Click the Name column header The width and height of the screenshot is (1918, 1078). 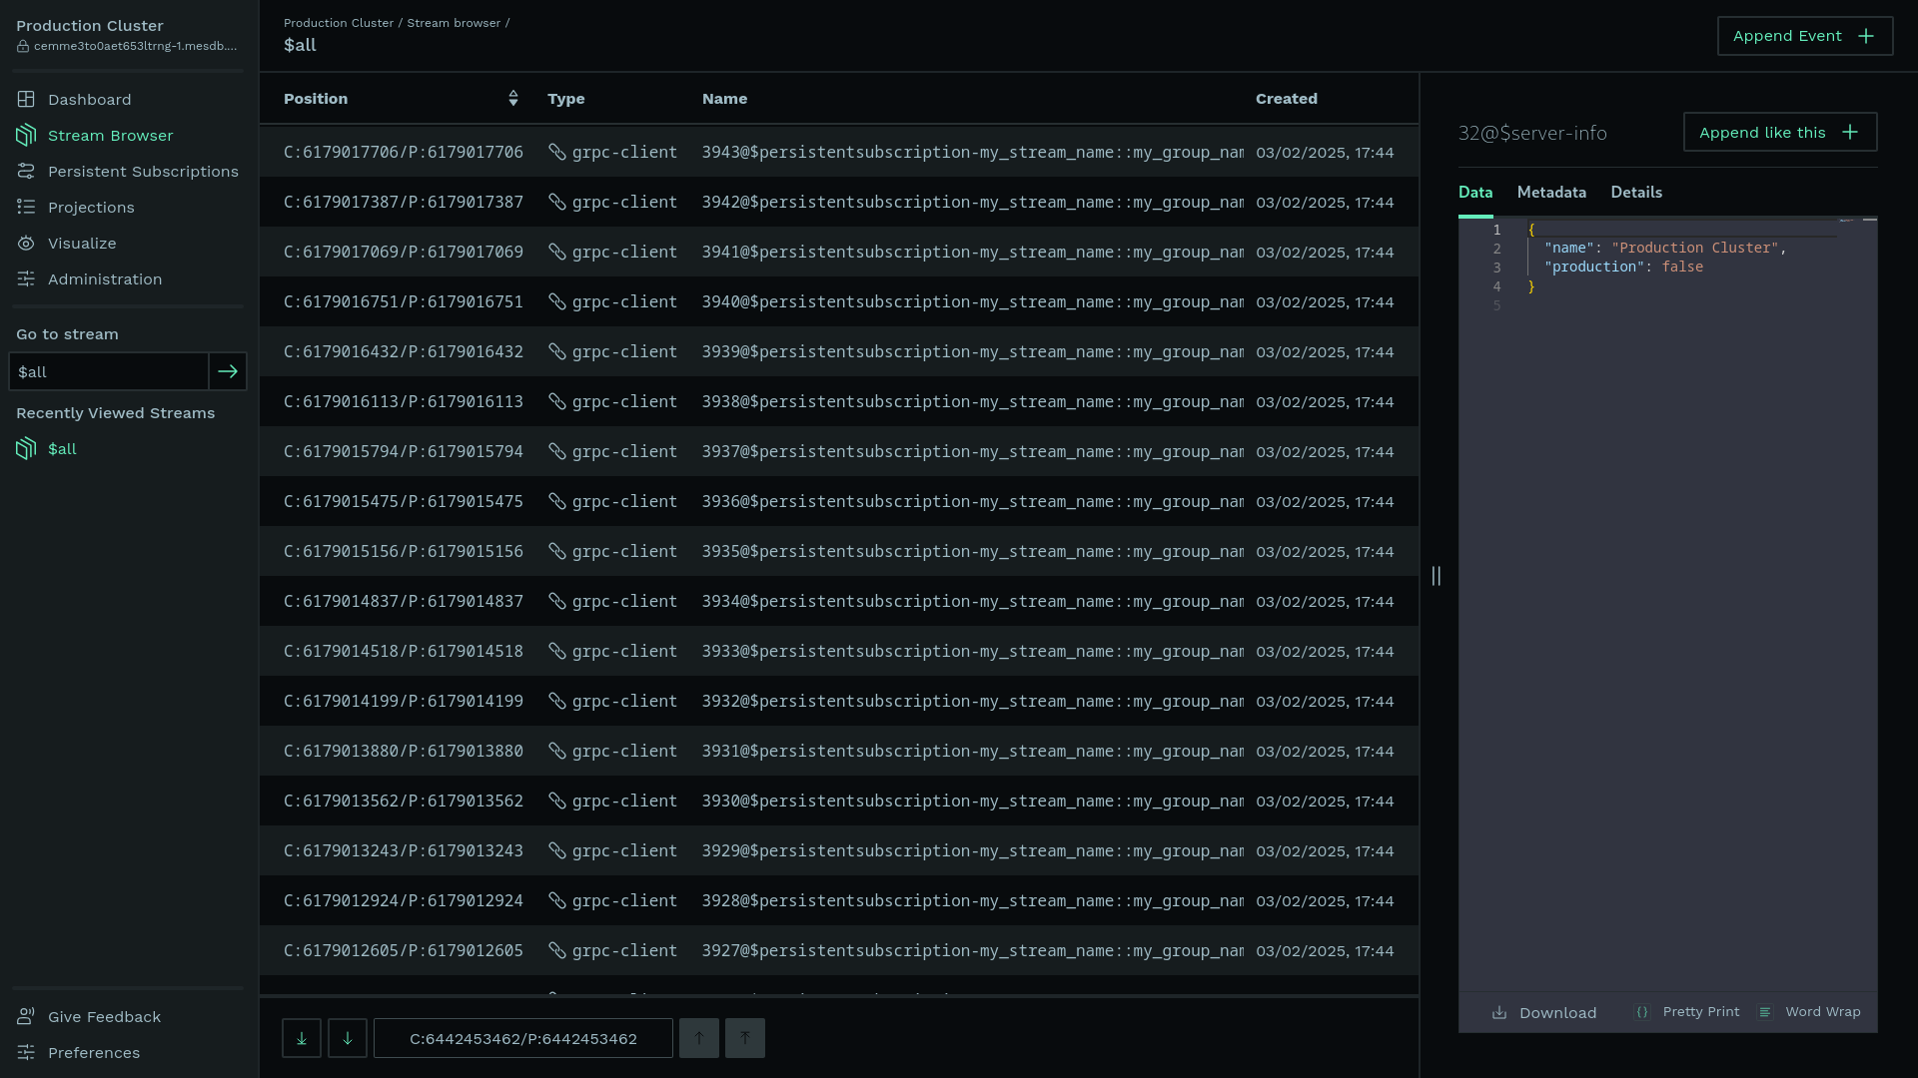[724, 99]
